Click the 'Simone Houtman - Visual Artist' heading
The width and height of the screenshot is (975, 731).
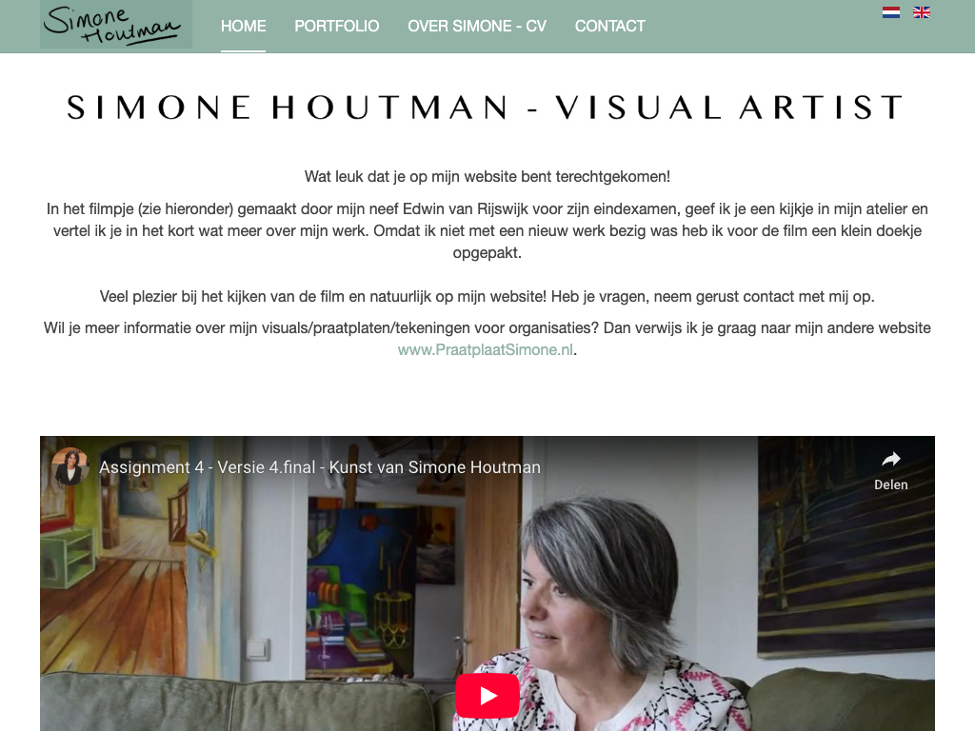[487, 107]
